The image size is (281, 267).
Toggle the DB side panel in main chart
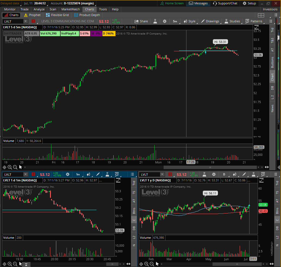coord(272,88)
